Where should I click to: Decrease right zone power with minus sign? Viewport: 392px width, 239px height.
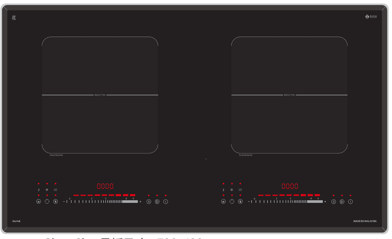click(249, 201)
